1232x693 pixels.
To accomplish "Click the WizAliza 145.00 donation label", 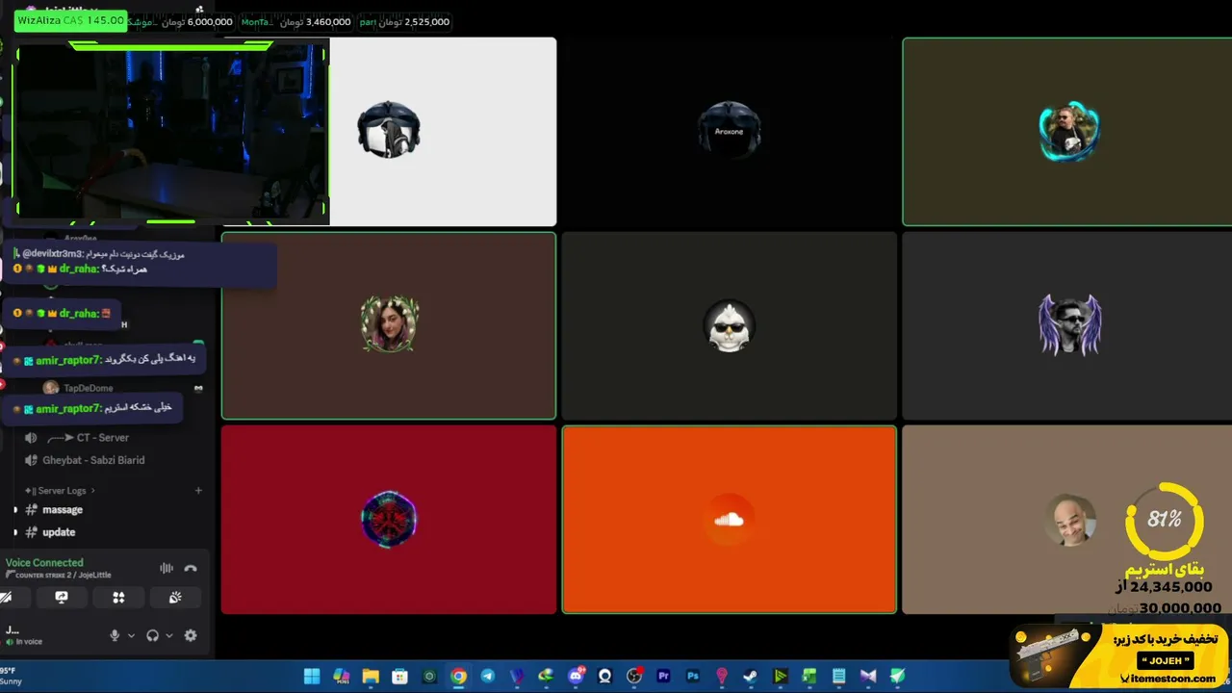I will pyautogui.click(x=70, y=20).
